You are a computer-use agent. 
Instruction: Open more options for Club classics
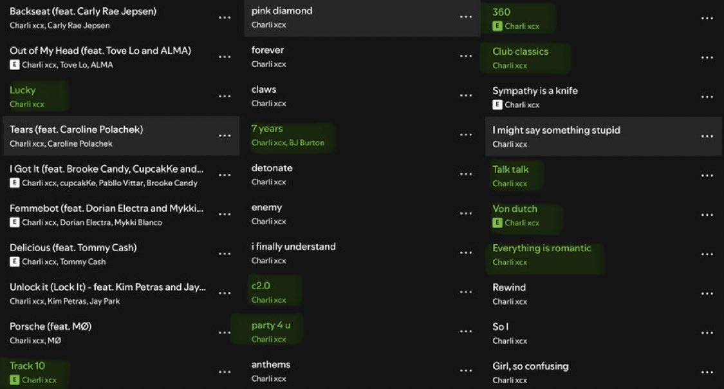707,58
